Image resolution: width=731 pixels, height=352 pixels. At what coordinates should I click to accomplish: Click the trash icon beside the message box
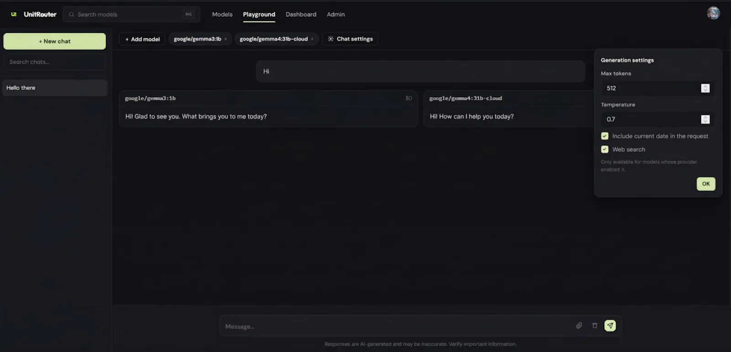[594, 325]
